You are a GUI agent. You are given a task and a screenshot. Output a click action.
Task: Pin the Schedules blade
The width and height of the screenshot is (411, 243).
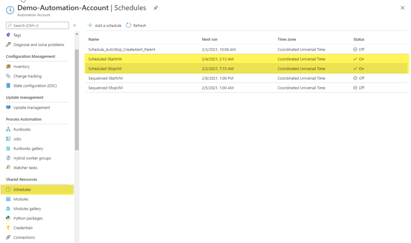pos(156,7)
